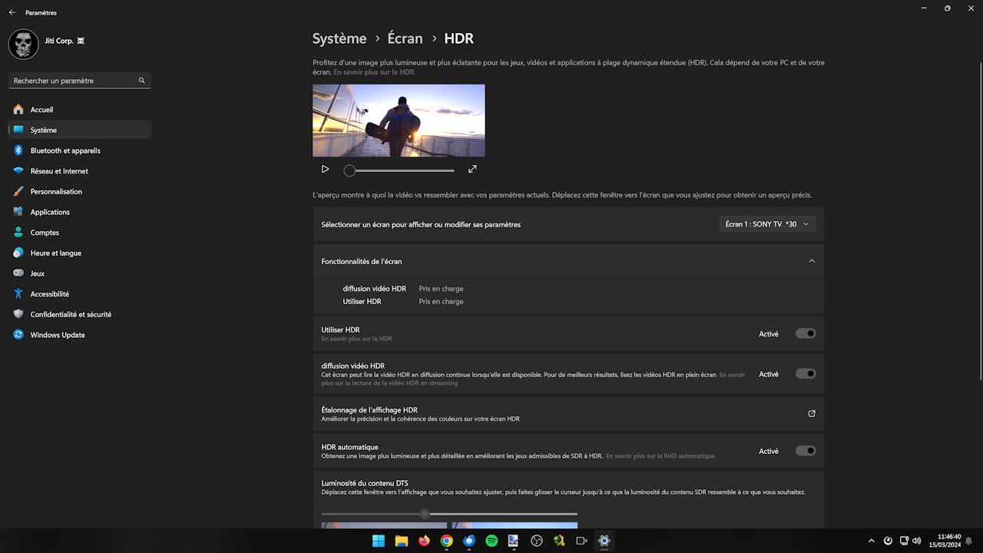Collapse the Fonctionnalités de l'écran panel
The height and width of the screenshot is (553, 983).
click(812, 261)
